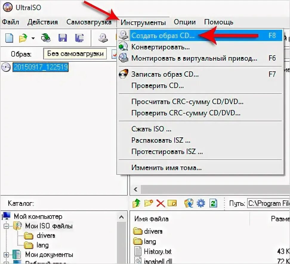
Task: Choose Конвертировать... from the menu
Action: (x=200, y=47)
